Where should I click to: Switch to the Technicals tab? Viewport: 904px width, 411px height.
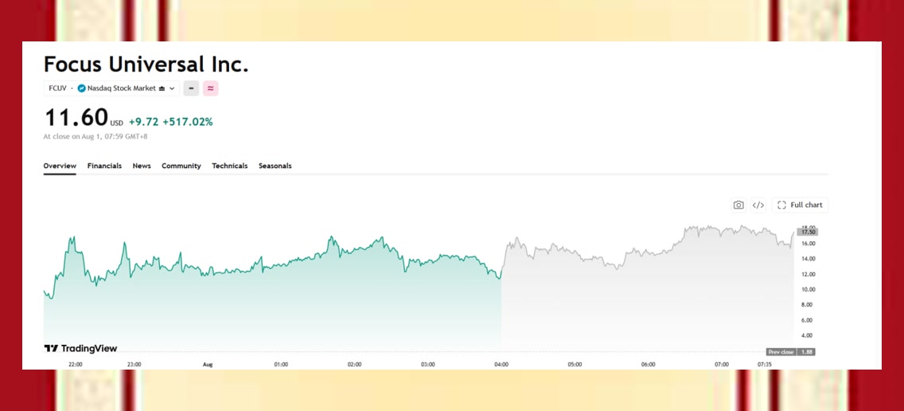(x=229, y=166)
